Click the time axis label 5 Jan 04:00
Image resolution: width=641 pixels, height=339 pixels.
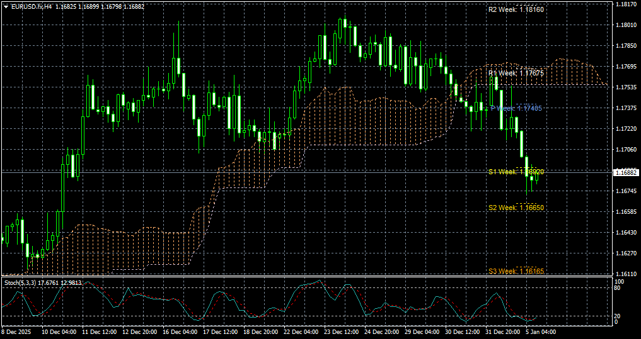[x=541, y=333]
